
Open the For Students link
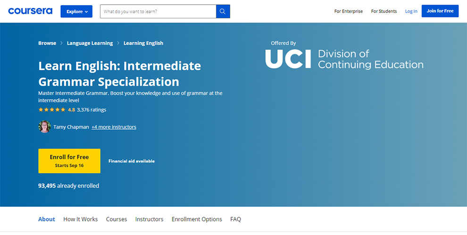[x=384, y=11]
